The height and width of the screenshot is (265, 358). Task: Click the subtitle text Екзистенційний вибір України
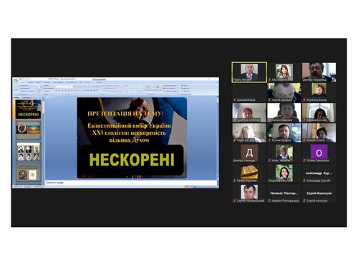(129, 125)
